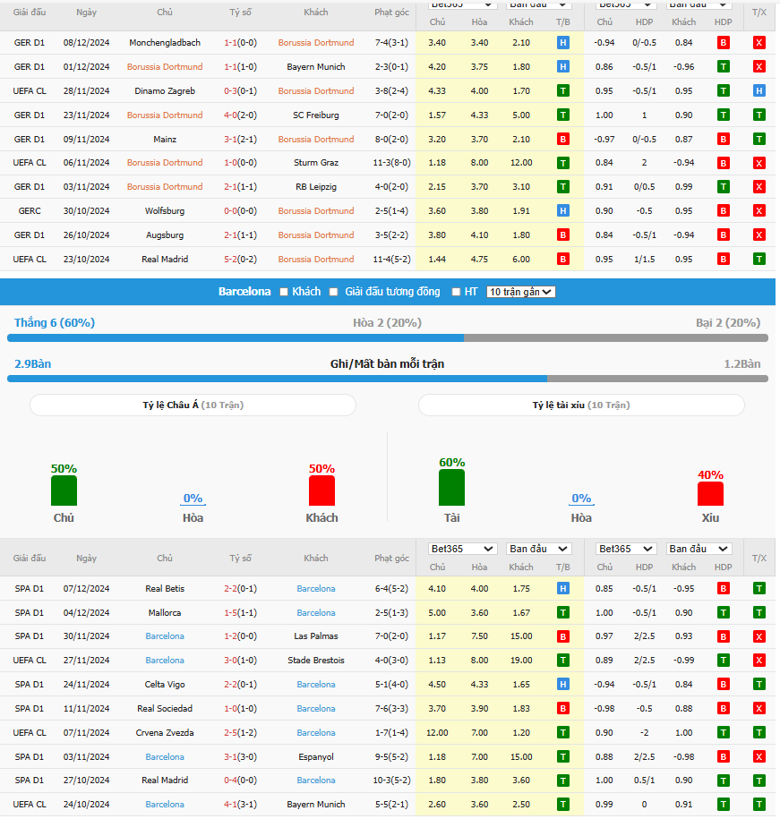Click the green T T/B badge in the Crvena Zvezda row
The height and width of the screenshot is (819, 780).
point(562,733)
